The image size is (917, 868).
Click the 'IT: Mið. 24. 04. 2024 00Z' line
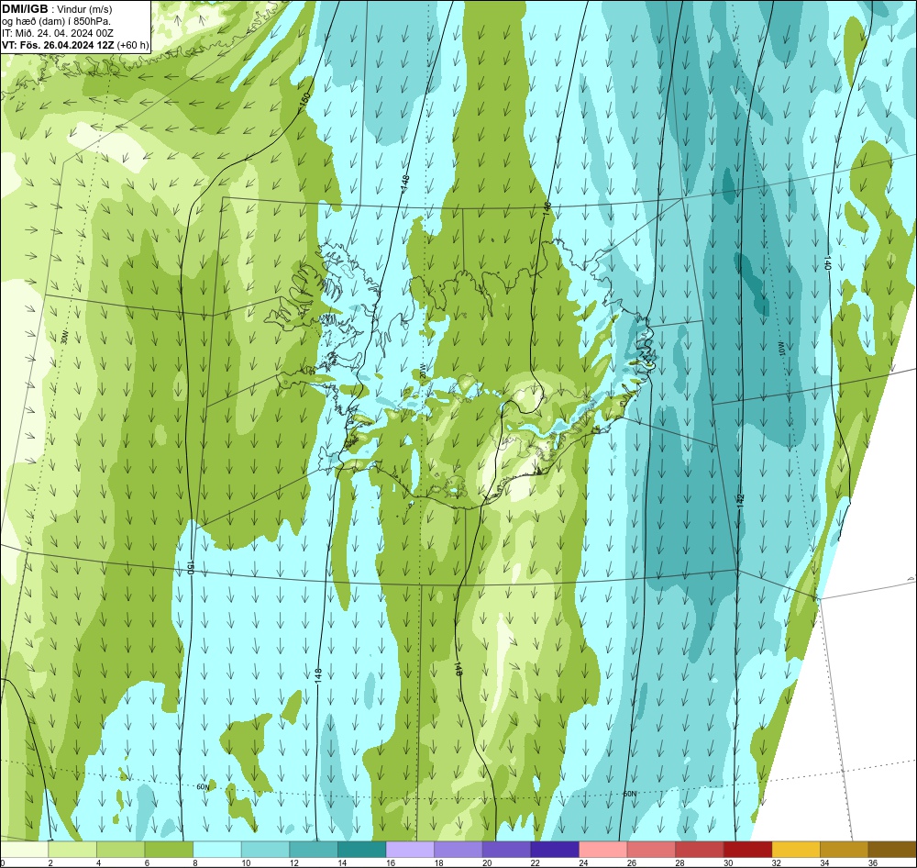click(x=57, y=33)
